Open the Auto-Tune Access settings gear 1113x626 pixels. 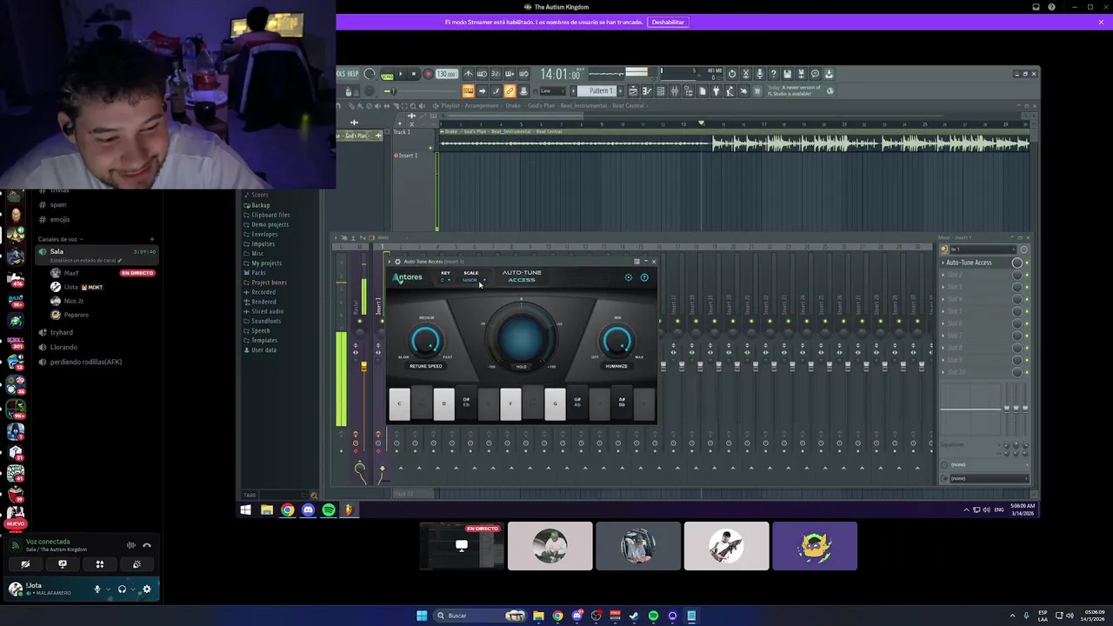[629, 277]
